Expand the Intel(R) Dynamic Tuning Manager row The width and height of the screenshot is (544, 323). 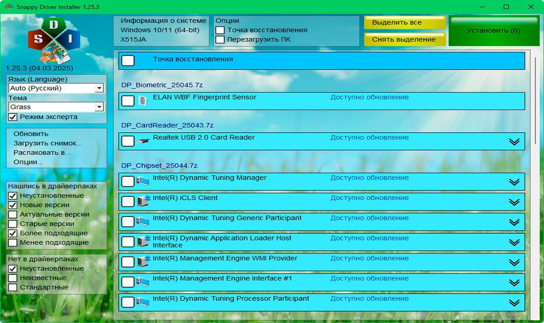514,182
